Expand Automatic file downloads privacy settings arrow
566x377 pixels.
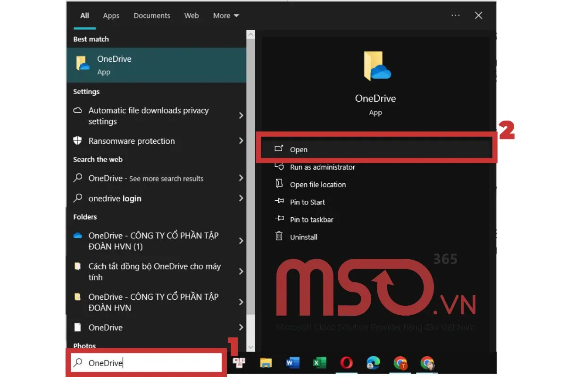coord(241,115)
